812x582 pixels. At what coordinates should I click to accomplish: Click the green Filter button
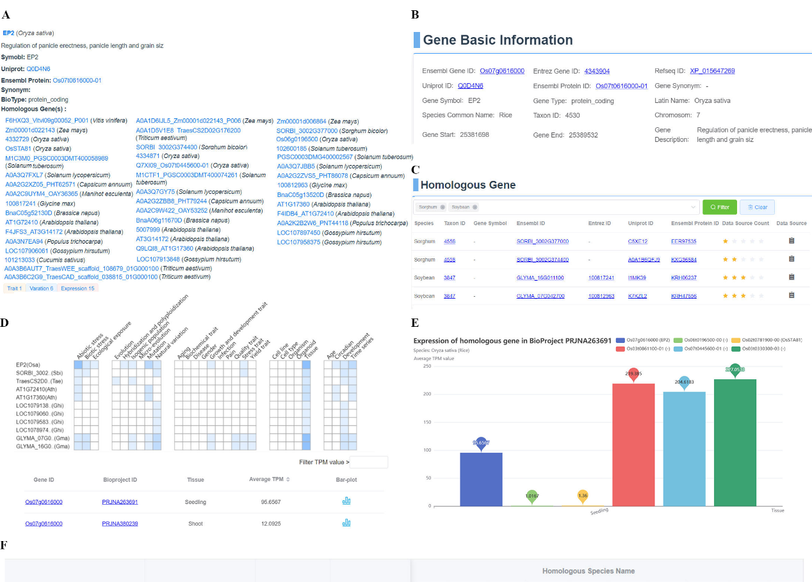pyautogui.click(x=719, y=207)
